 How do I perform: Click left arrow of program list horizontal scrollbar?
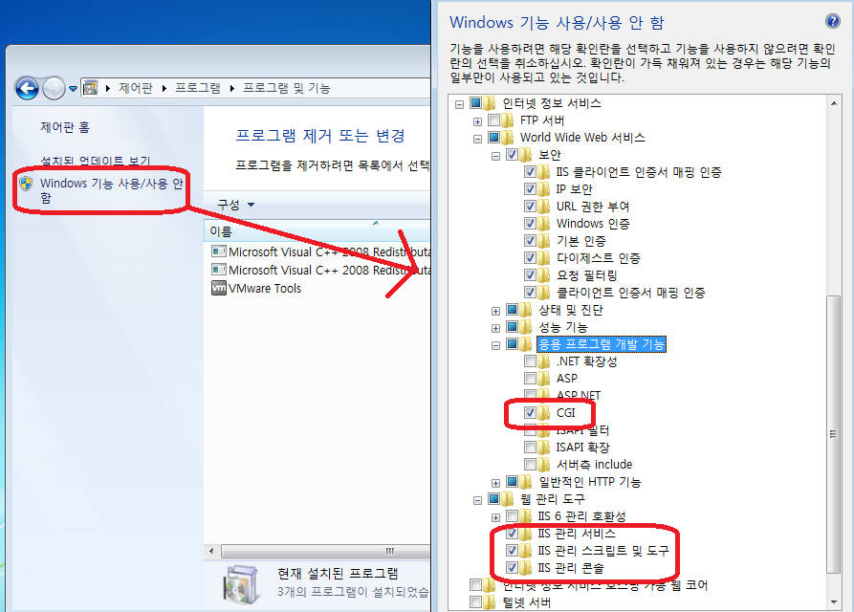pyautogui.click(x=211, y=551)
